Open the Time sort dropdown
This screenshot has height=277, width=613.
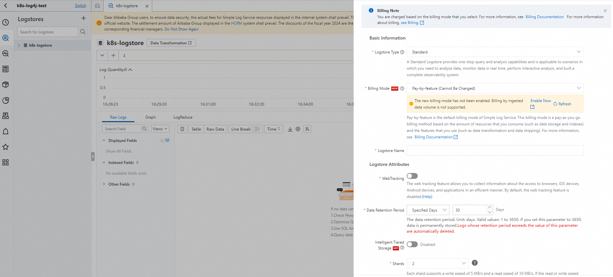point(274,129)
